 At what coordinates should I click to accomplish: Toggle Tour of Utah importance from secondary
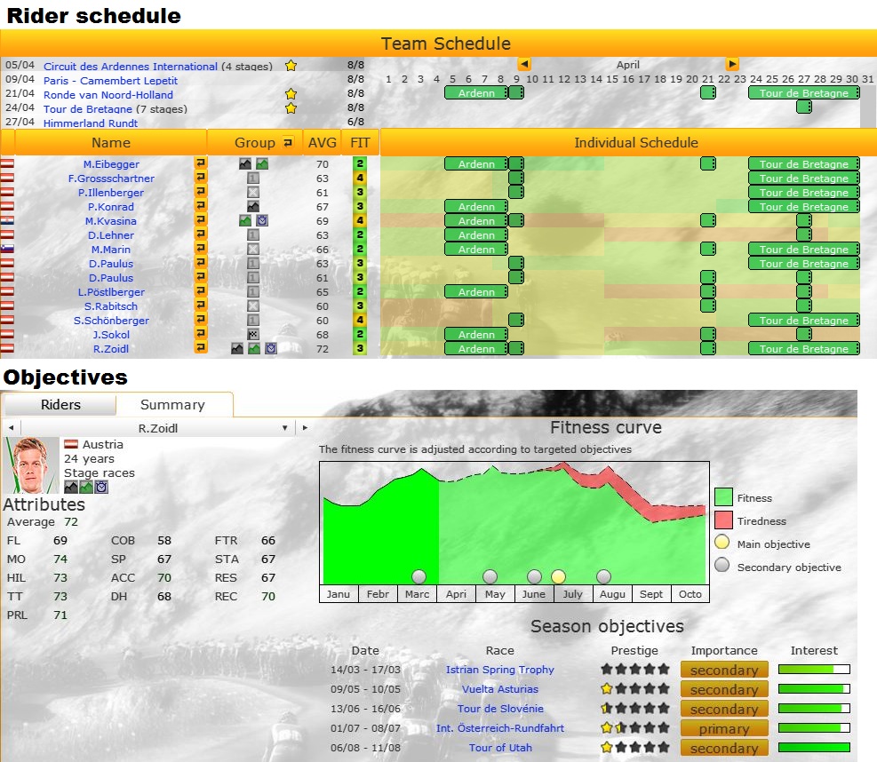coord(724,749)
